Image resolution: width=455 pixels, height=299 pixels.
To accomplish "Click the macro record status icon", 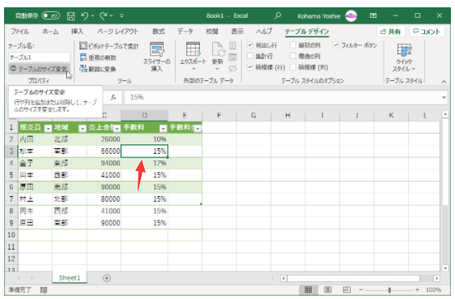I will (x=44, y=290).
